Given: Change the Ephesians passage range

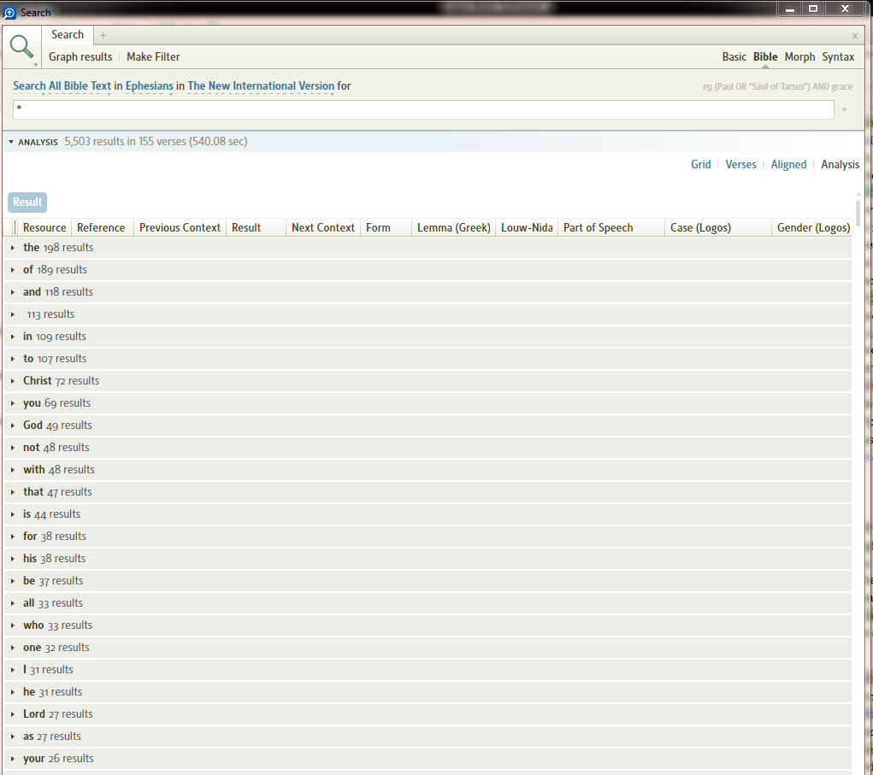Looking at the screenshot, I should pos(150,86).
